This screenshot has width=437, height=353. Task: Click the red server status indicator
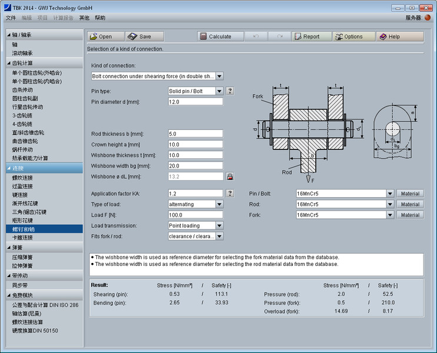point(428,18)
